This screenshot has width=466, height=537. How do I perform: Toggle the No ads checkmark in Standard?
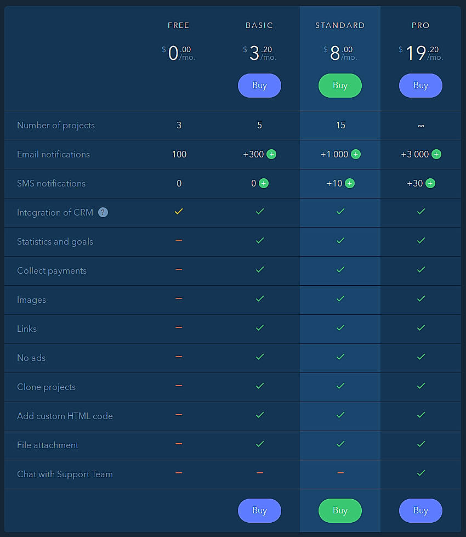click(x=340, y=358)
